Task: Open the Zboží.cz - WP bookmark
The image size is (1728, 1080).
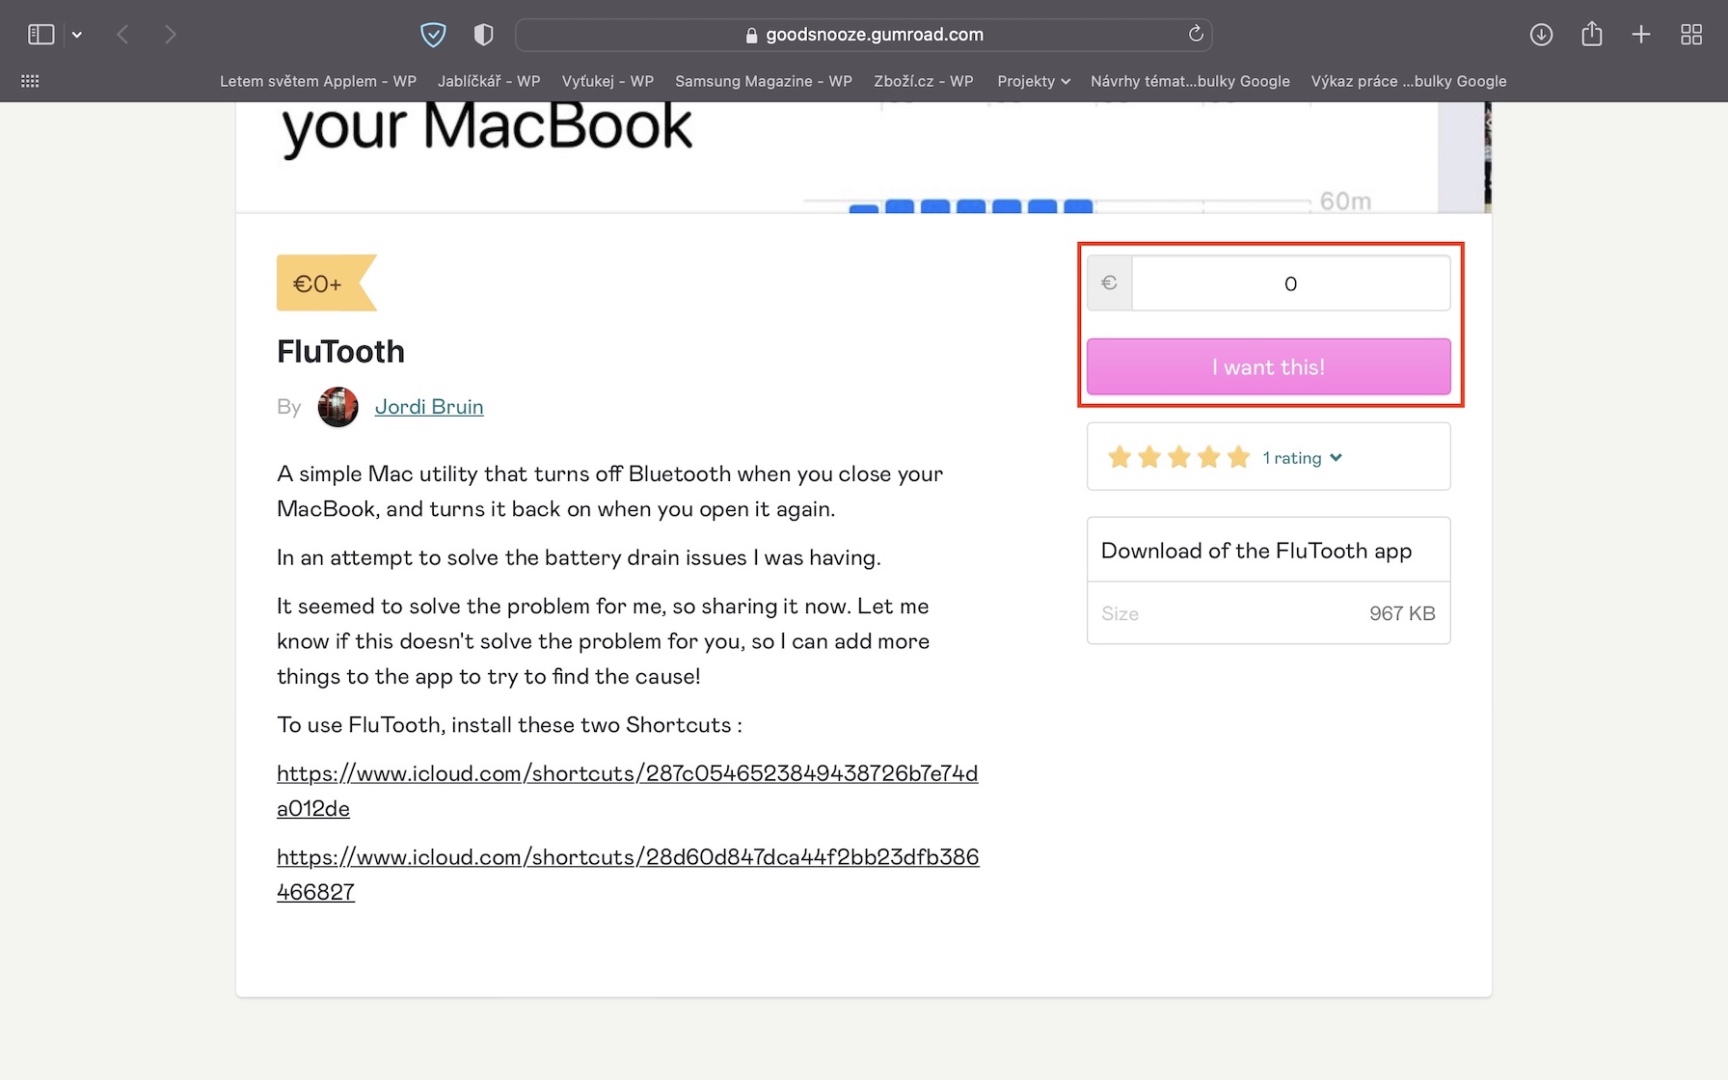Action: pyautogui.click(x=924, y=81)
